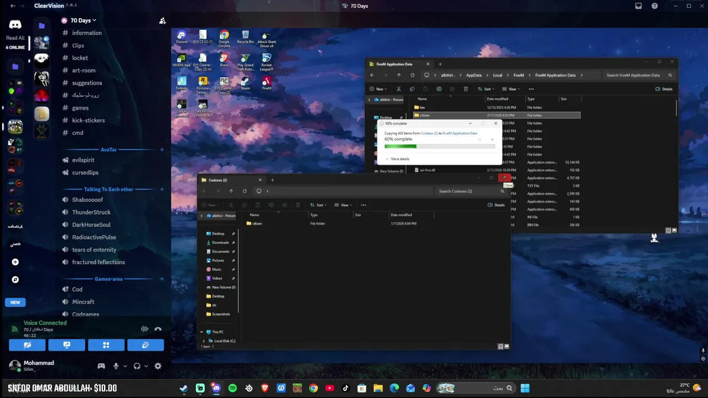This screenshot has height=398, width=708.
Task: Open View dropdown in FiveM Application Data window
Action: [512, 89]
